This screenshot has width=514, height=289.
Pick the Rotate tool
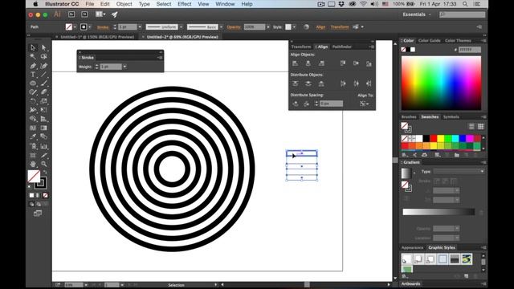[x=33, y=101]
